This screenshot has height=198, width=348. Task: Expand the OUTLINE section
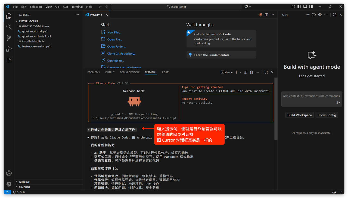(x=24, y=182)
